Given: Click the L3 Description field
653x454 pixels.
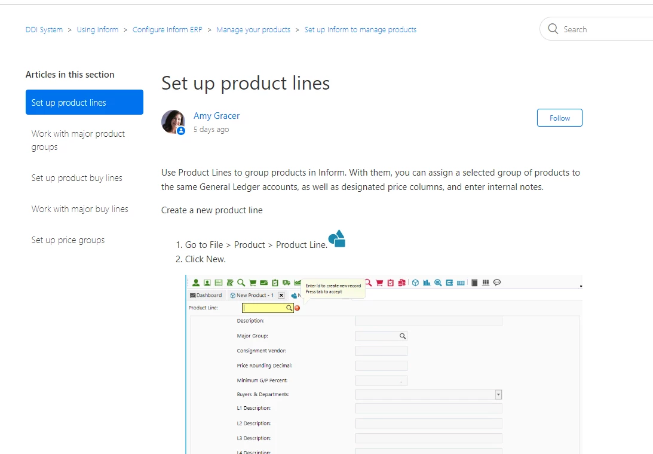Looking at the screenshot, I should [x=429, y=438].
